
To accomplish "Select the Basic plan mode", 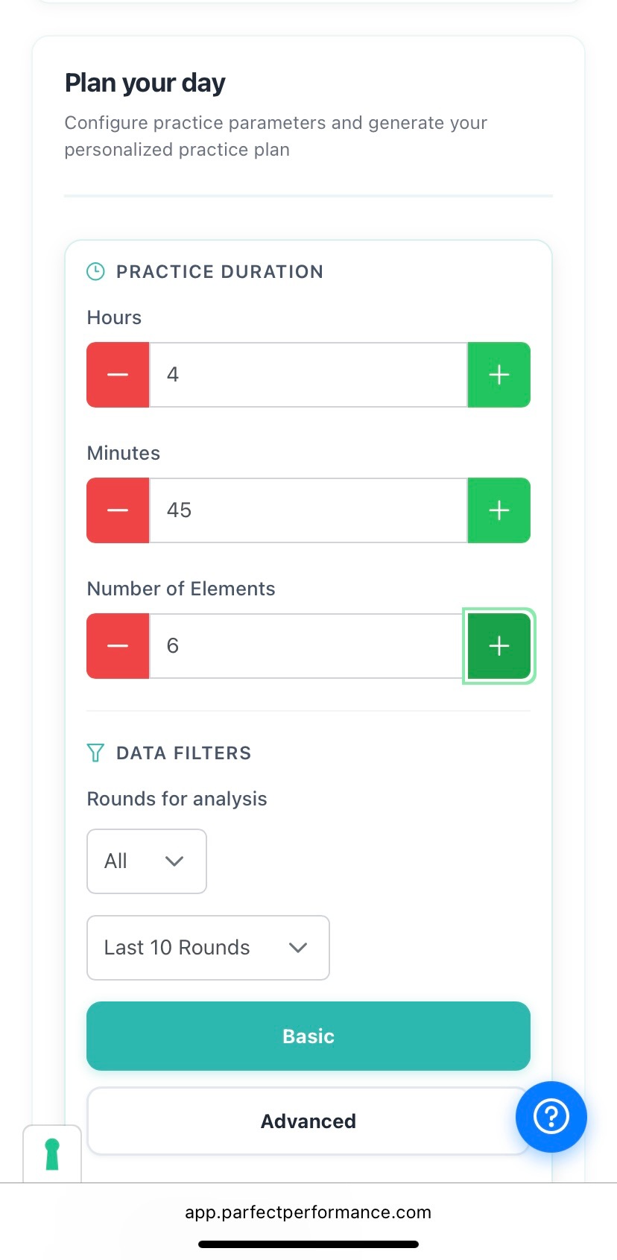I will click(x=308, y=1036).
